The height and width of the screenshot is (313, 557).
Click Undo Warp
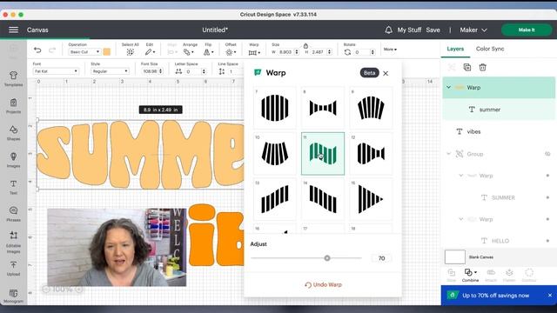(323, 284)
